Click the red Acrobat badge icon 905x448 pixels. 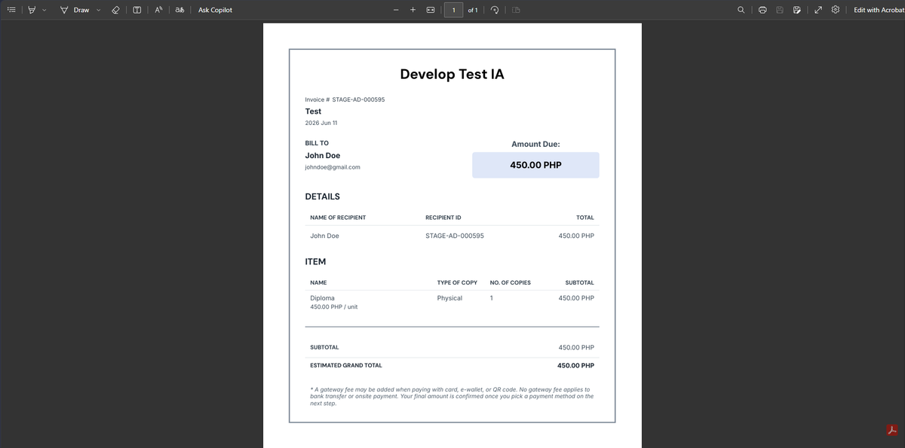pos(893,431)
